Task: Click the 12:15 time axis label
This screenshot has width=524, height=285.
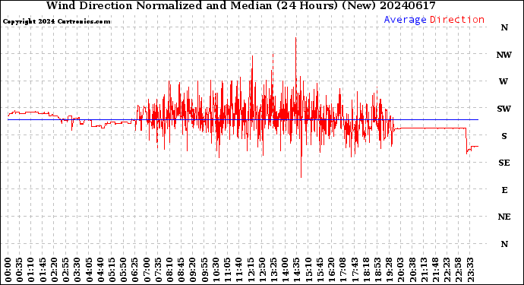Action: (251, 270)
